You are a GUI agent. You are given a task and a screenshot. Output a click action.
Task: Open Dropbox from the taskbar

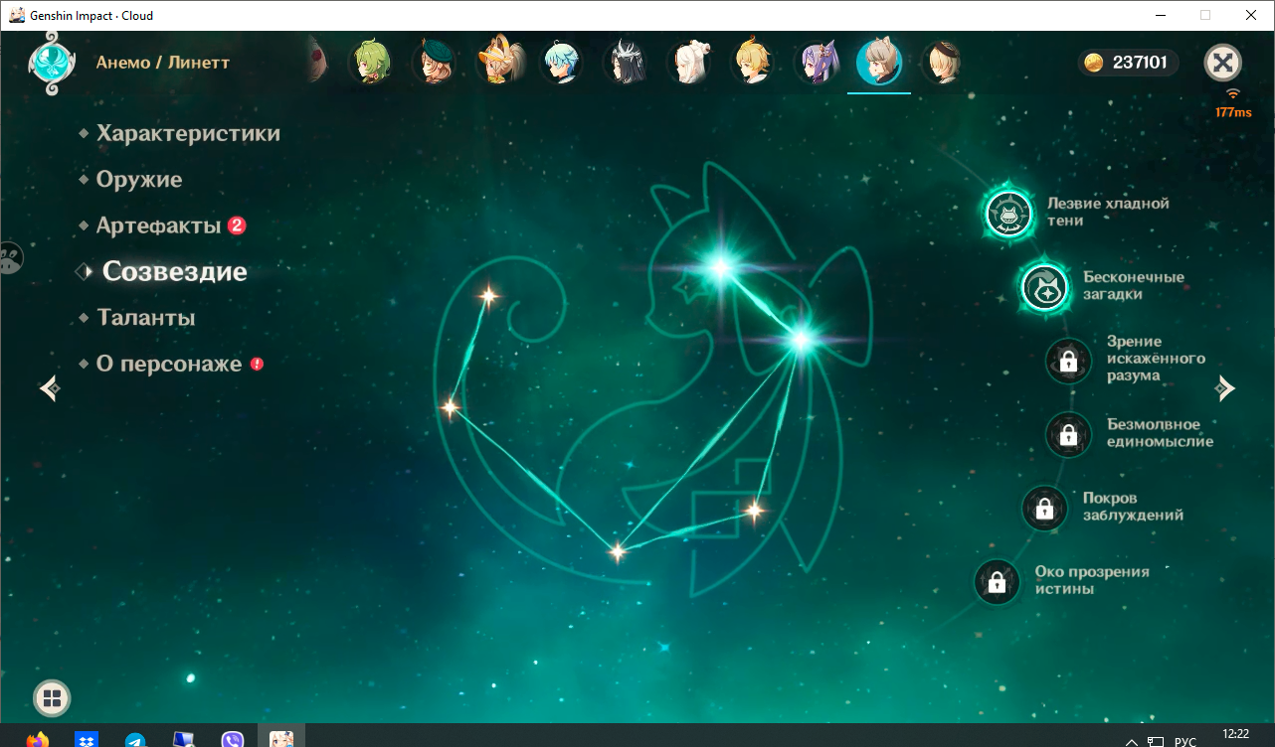click(x=87, y=739)
